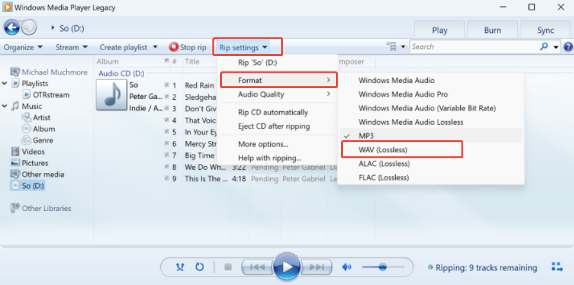Click the search magnifier icon
This screenshot has width=574, height=285.
tap(544, 46)
